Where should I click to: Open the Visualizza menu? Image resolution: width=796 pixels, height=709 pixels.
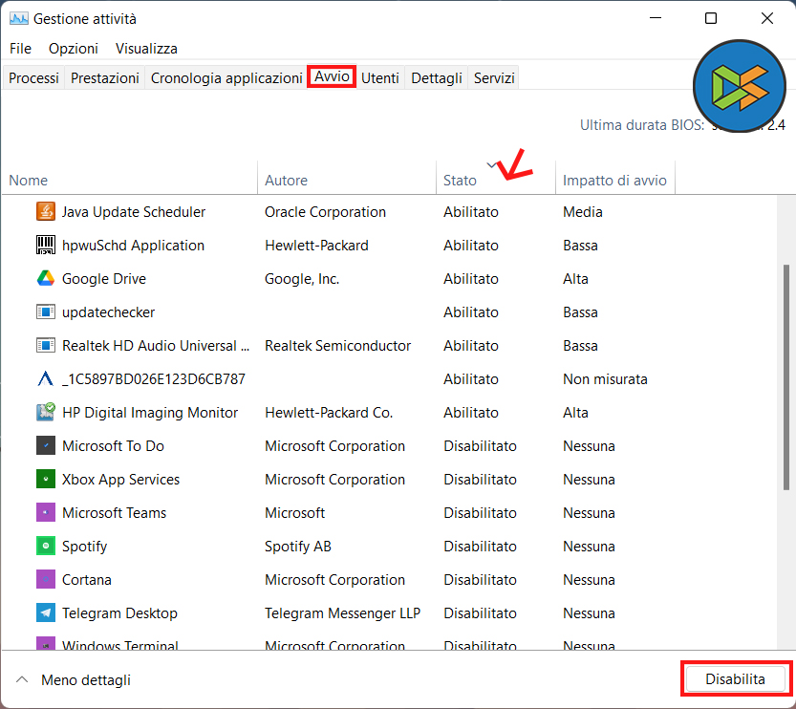(146, 49)
